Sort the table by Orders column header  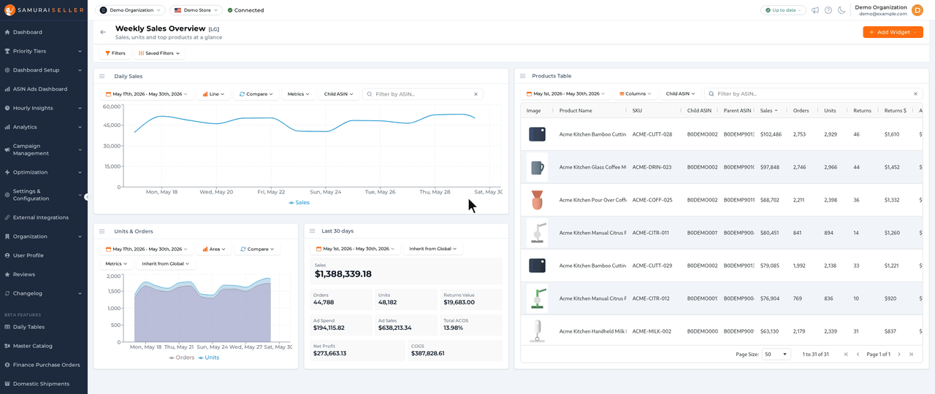tap(801, 111)
